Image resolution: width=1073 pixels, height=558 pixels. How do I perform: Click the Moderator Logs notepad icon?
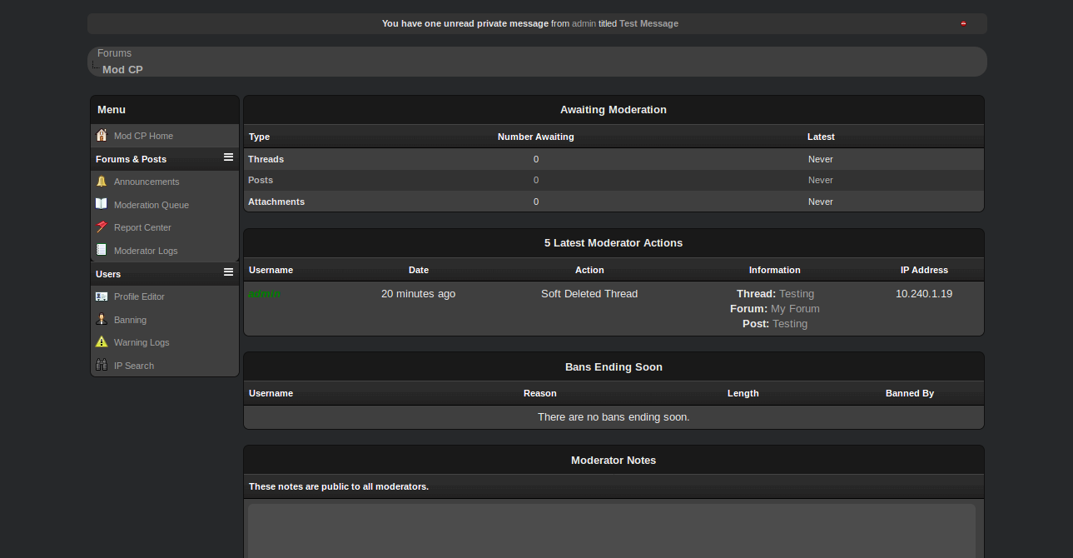(102, 251)
